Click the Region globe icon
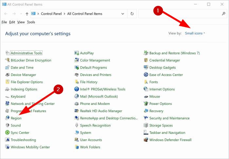 [8, 118]
